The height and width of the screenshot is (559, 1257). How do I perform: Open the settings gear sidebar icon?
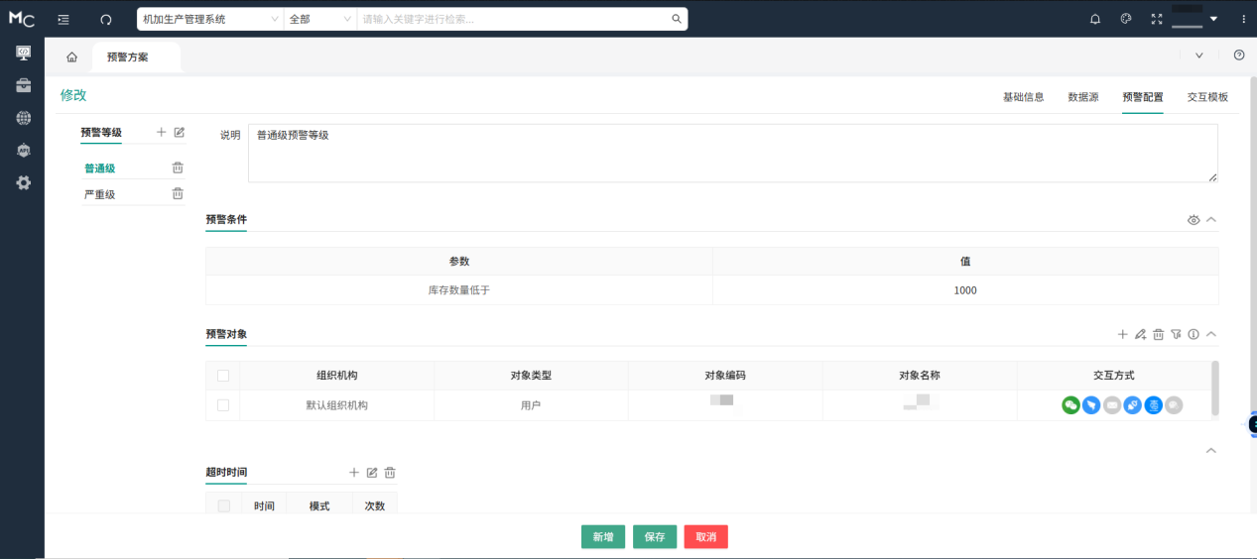click(x=23, y=182)
